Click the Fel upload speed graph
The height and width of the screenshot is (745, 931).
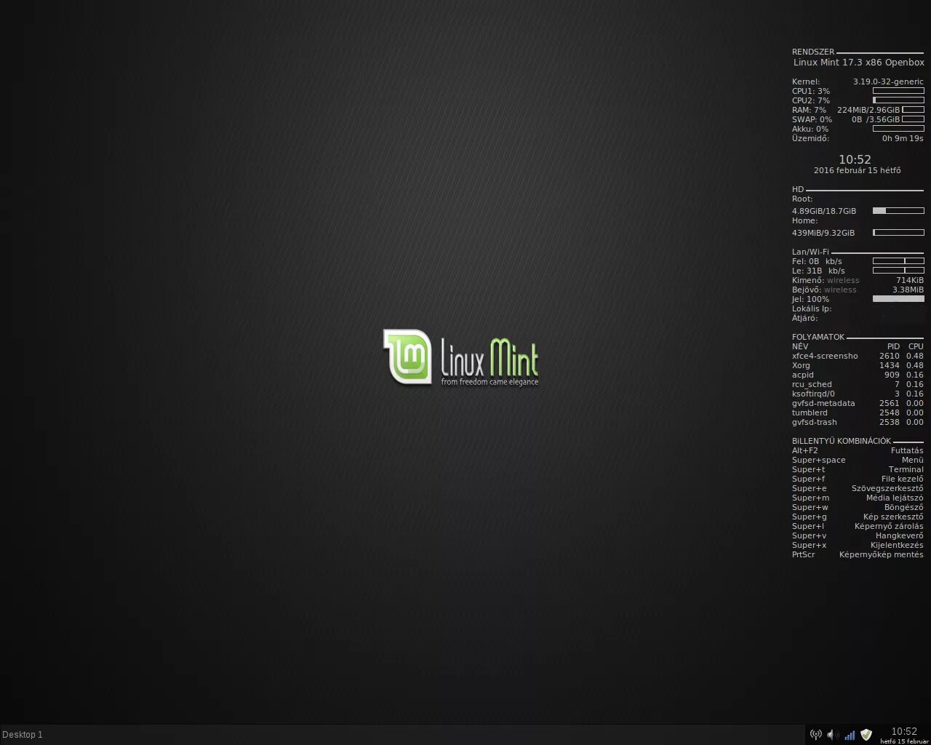898,260
